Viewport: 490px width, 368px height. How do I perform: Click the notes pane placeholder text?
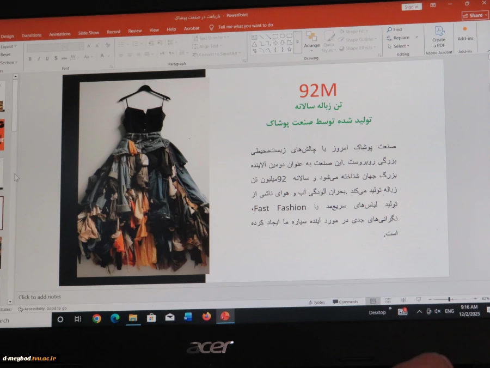click(40, 297)
